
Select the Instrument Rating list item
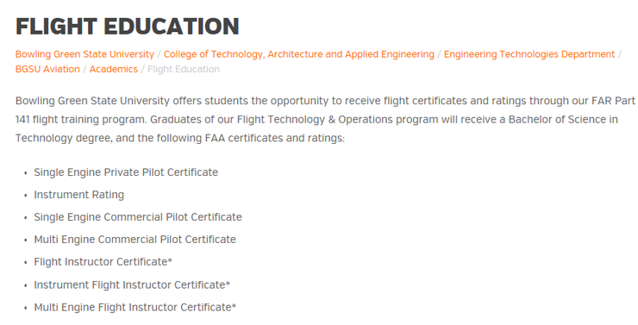pos(79,195)
